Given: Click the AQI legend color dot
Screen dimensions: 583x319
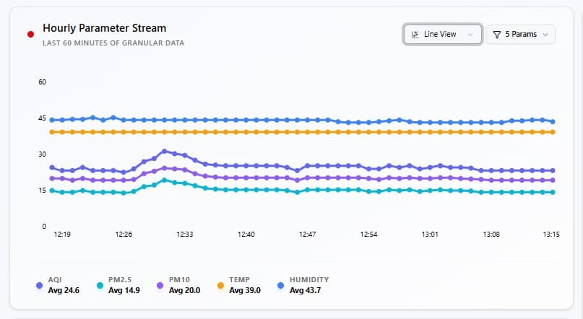Looking at the screenshot, I should pos(40,285).
